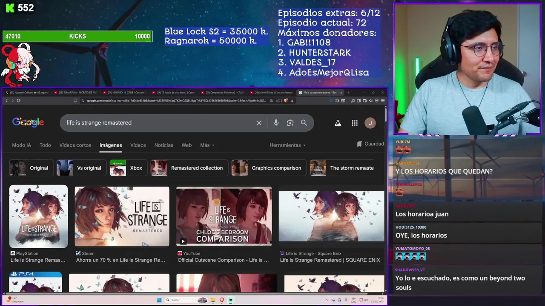
Task: Open Search Labs flask icon
Action: click(338, 123)
